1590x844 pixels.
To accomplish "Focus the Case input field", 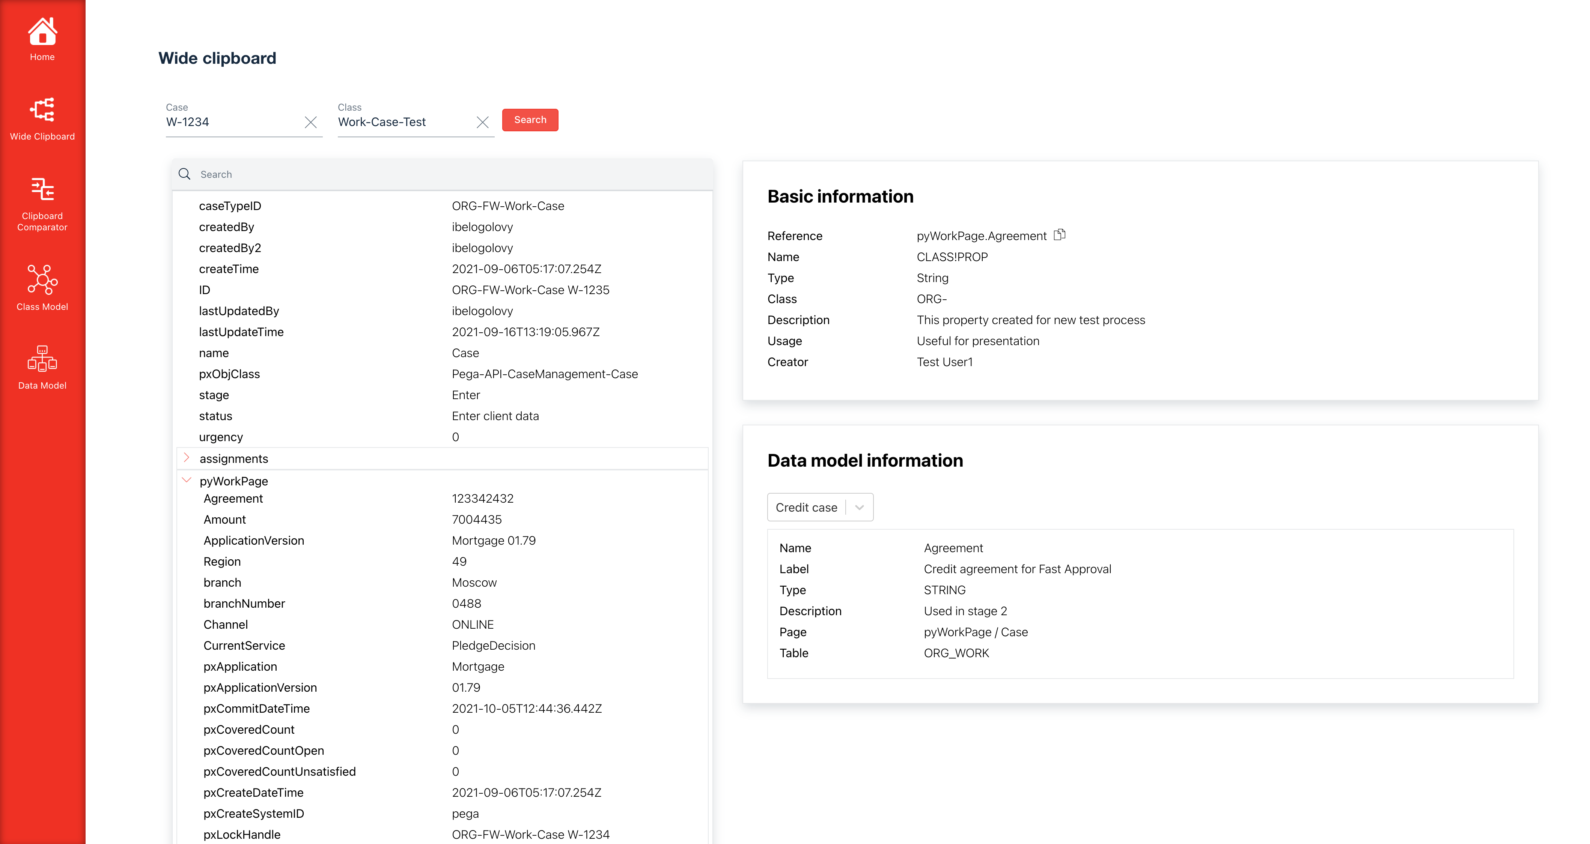I will tap(235, 122).
